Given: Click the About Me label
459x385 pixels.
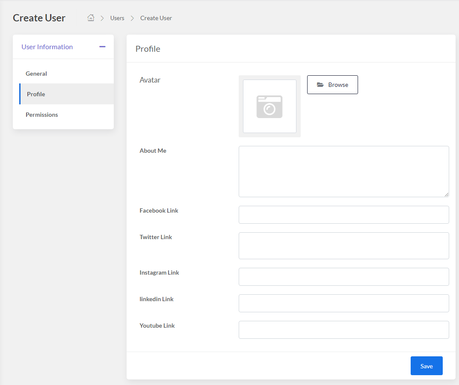Looking at the screenshot, I should 153,151.
